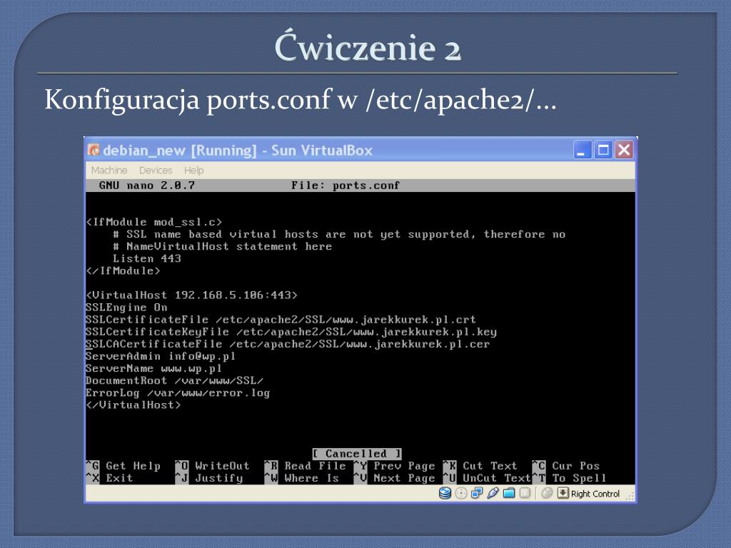Click the '</IfModule>' closing tag line
The width and height of the screenshot is (731, 548).
coord(123,270)
